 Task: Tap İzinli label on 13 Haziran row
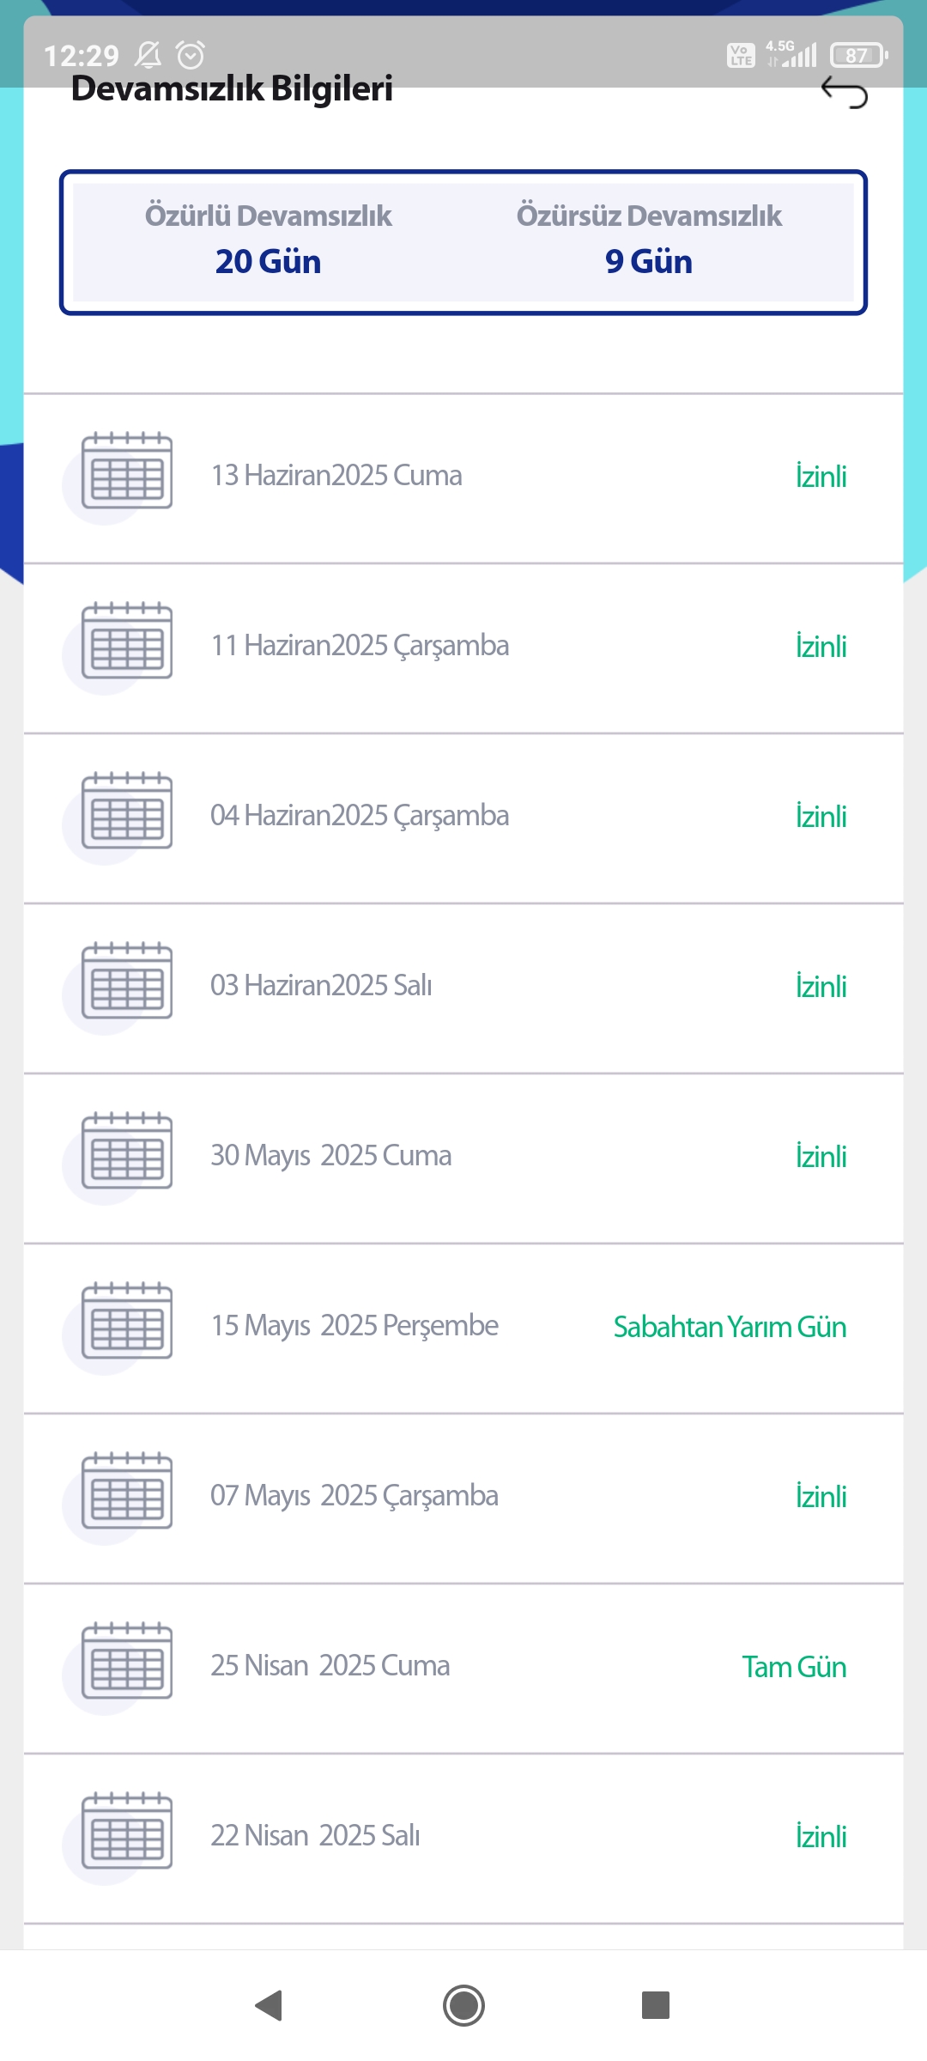coord(821,477)
